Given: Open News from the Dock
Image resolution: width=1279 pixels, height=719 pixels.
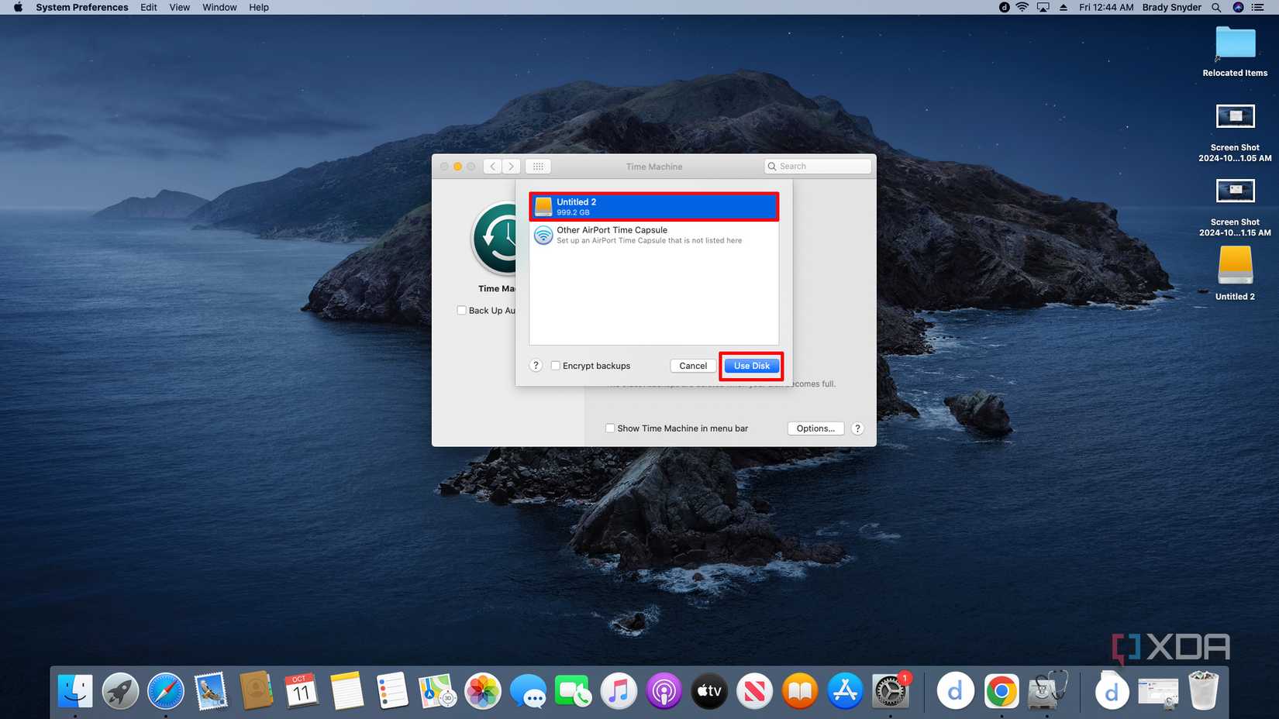Looking at the screenshot, I should pos(754,691).
